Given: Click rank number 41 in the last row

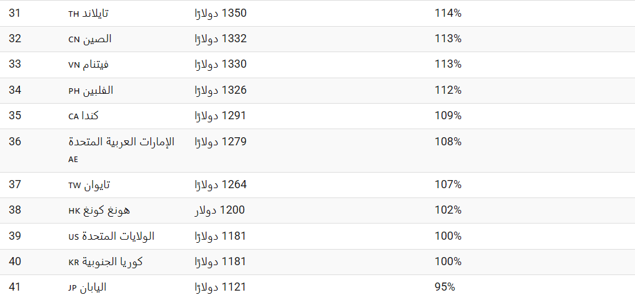Looking at the screenshot, I should pos(14,287).
